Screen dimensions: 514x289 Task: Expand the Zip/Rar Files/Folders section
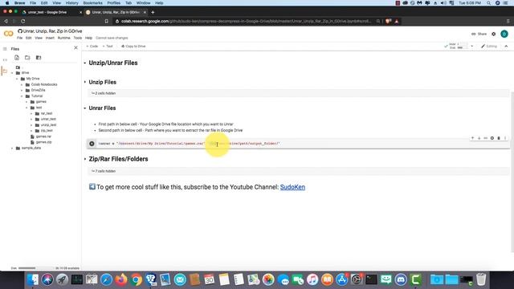(85, 159)
